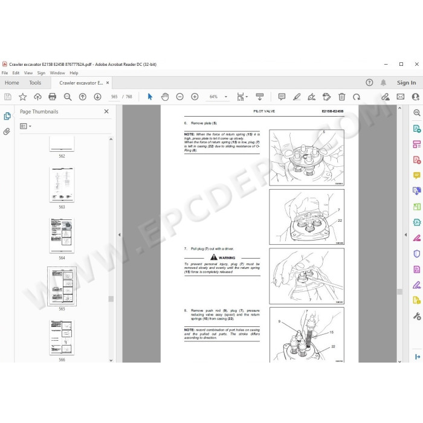
Task: Open Export PDF tool in right pane
Action: pyautogui.click(x=417, y=128)
